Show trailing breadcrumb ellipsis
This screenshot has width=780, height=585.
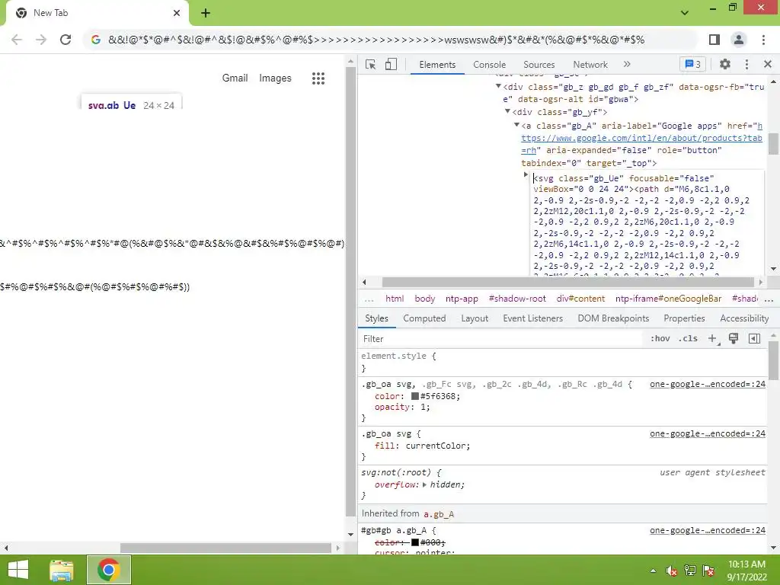point(769,299)
